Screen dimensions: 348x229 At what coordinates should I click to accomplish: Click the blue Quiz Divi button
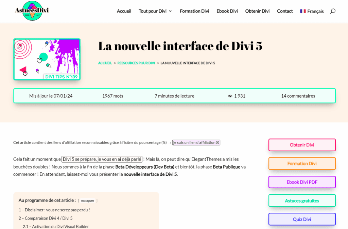(x=302, y=219)
